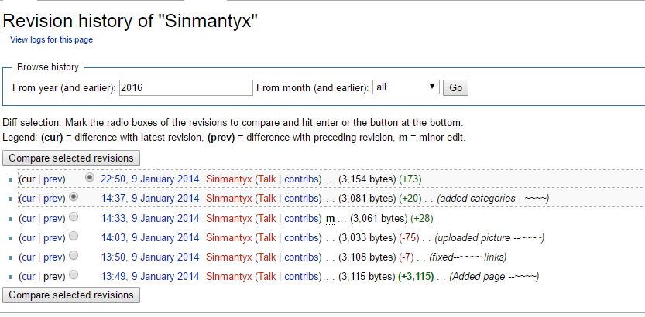Select the radio button for 14:03 revision
This screenshot has width=645, height=317.
74,236
